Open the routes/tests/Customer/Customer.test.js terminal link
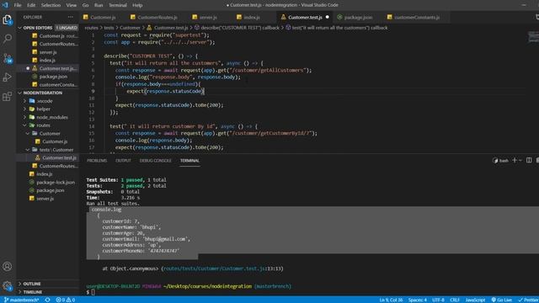This screenshot has height=303, width=539. [213, 268]
